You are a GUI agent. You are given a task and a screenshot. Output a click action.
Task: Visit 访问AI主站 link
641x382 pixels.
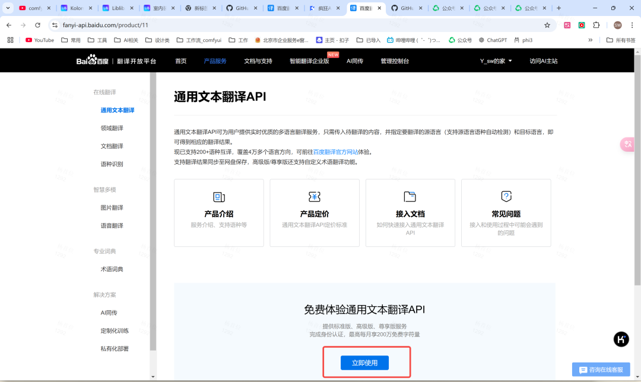543,61
